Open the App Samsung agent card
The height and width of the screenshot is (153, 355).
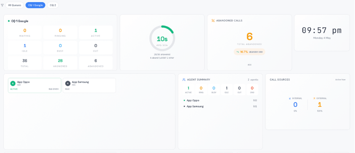(90, 86)
